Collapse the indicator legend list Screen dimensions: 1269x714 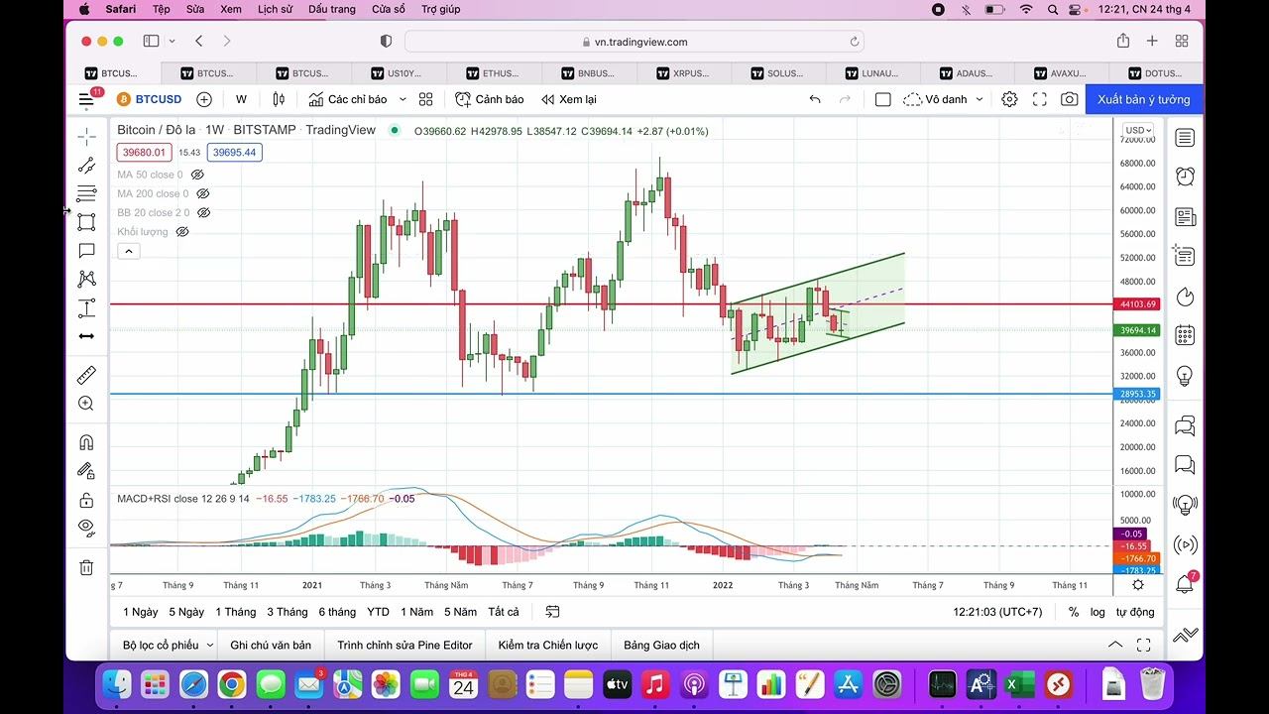pyautogui.click(x=129, y=252)
